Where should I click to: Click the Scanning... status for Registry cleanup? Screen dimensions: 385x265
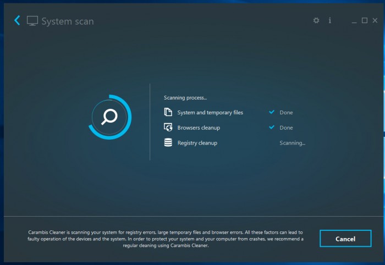tap(292, 143)
